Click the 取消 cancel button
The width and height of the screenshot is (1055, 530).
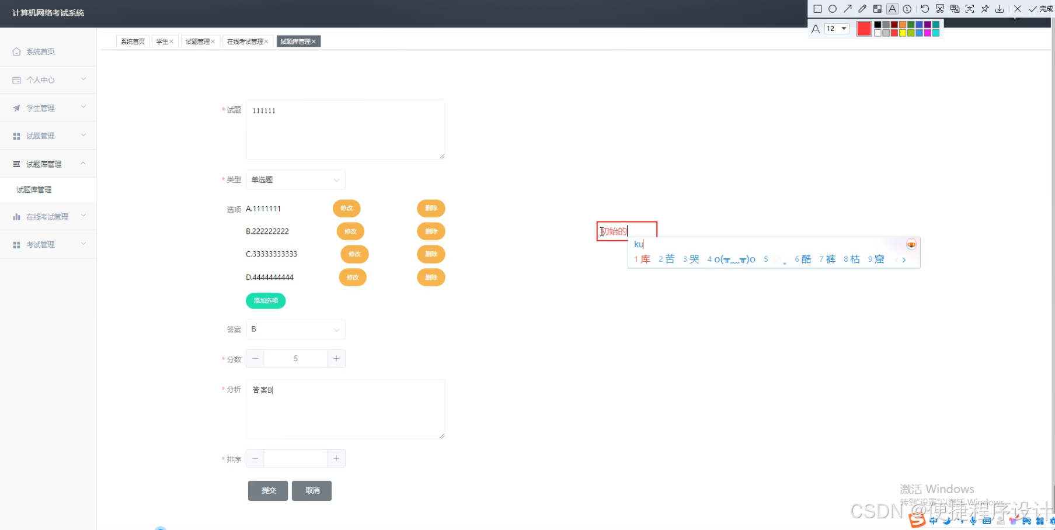point(312,491)
